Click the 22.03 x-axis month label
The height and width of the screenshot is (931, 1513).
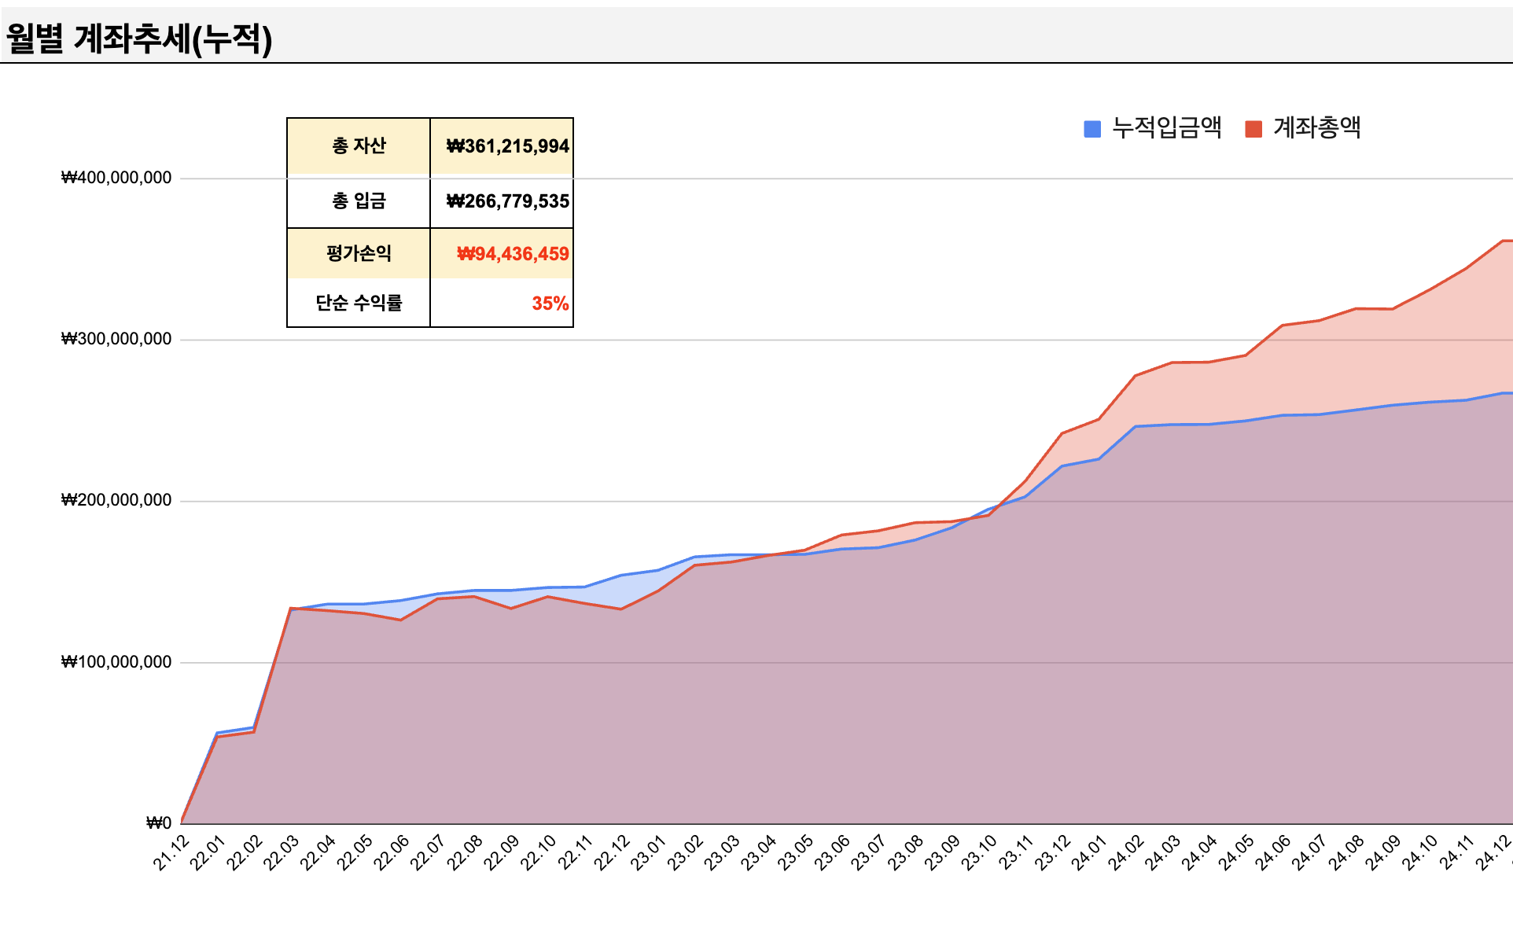click(x=282, y=853)
